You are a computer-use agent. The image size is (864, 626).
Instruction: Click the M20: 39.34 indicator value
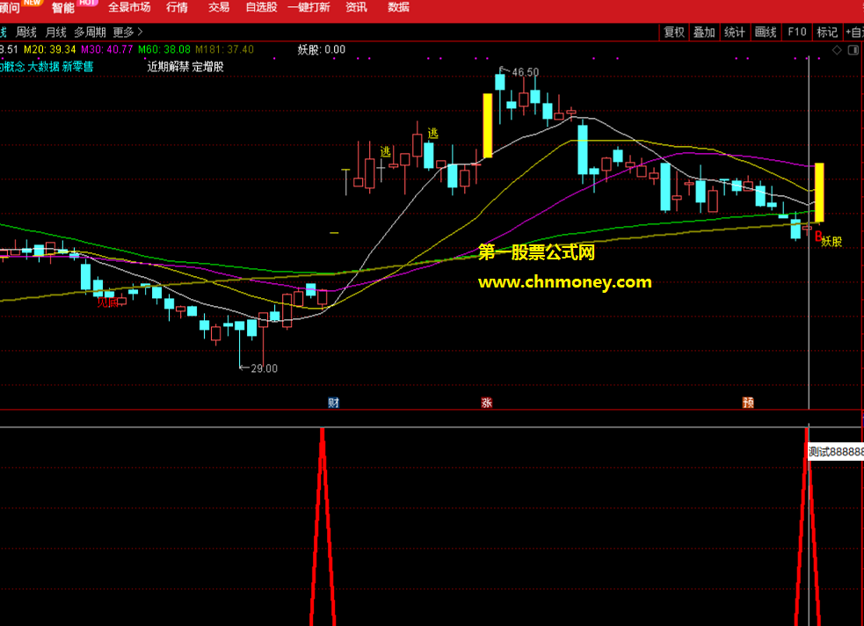pyautogui.click(x=49, y=49)
